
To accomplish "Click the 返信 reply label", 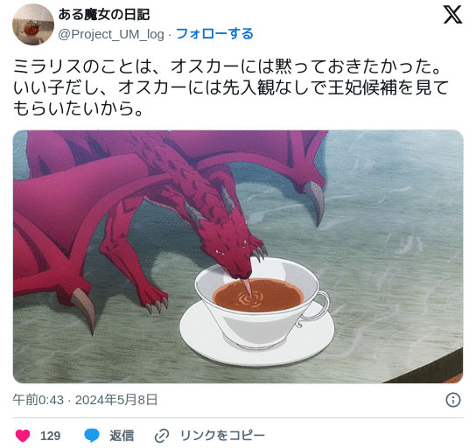I will pyautogui.click(x=122, y=436).
